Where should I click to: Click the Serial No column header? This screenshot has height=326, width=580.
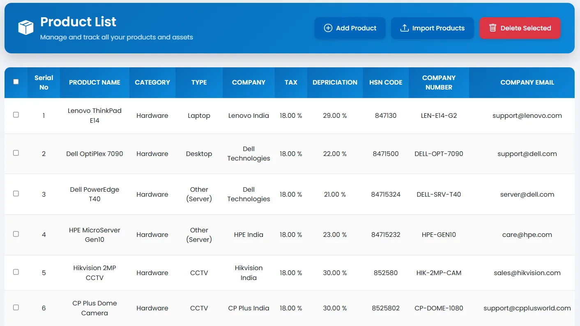[44, 83]
